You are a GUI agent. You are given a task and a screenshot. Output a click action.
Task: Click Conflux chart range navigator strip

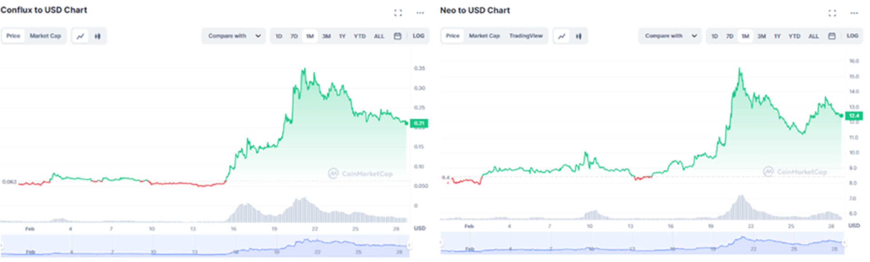(205, 247)
